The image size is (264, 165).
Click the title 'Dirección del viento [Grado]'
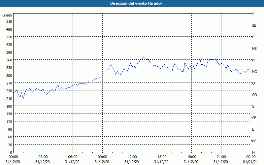[136, 3]
